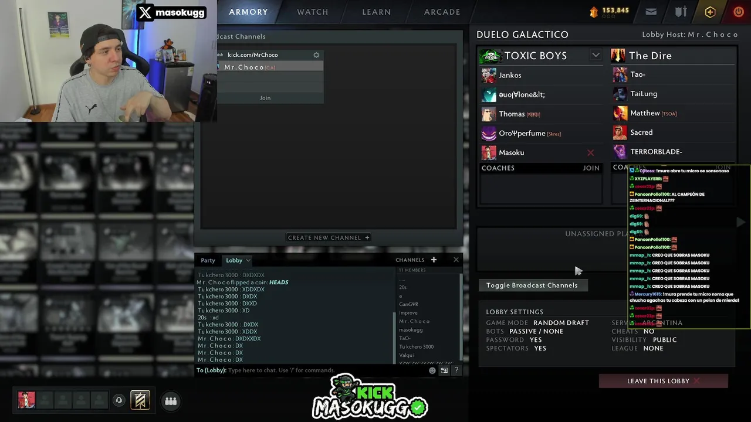Join as coach for TOXIC BOYS
This screenshot has height=422, width=751.
tap(591, 168)
